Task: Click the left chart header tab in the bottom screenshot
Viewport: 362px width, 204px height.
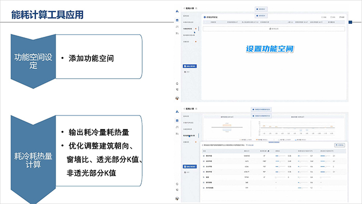Action: tap(227, 117)
